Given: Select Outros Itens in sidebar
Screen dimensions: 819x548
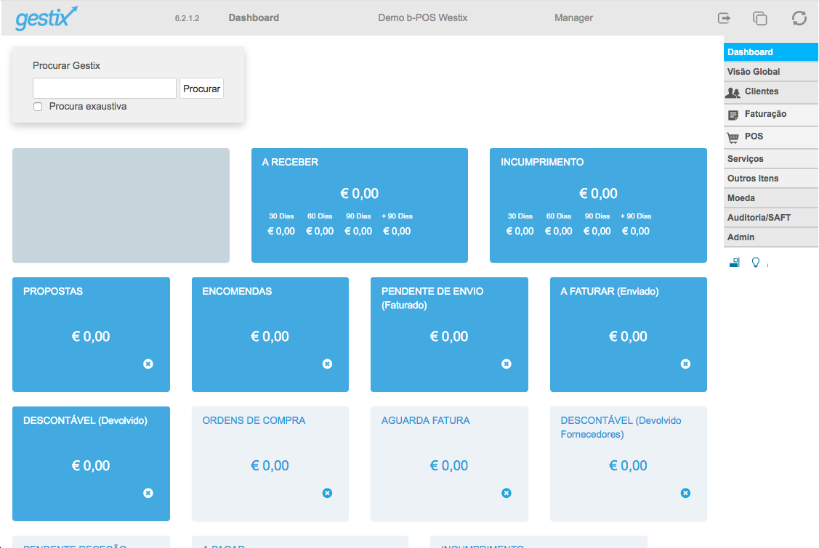Looking at the screenshot, I should (x=771, y=179).
